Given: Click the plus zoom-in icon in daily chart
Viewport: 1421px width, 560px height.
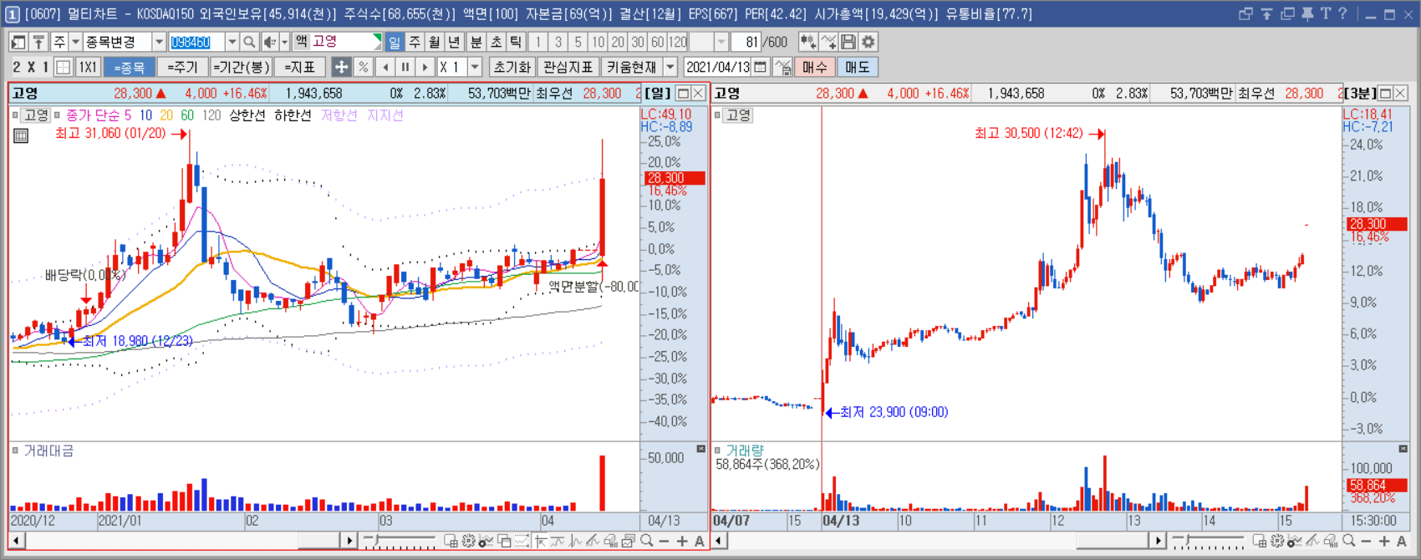Looking at the screenshot, I should coord(682,541).
